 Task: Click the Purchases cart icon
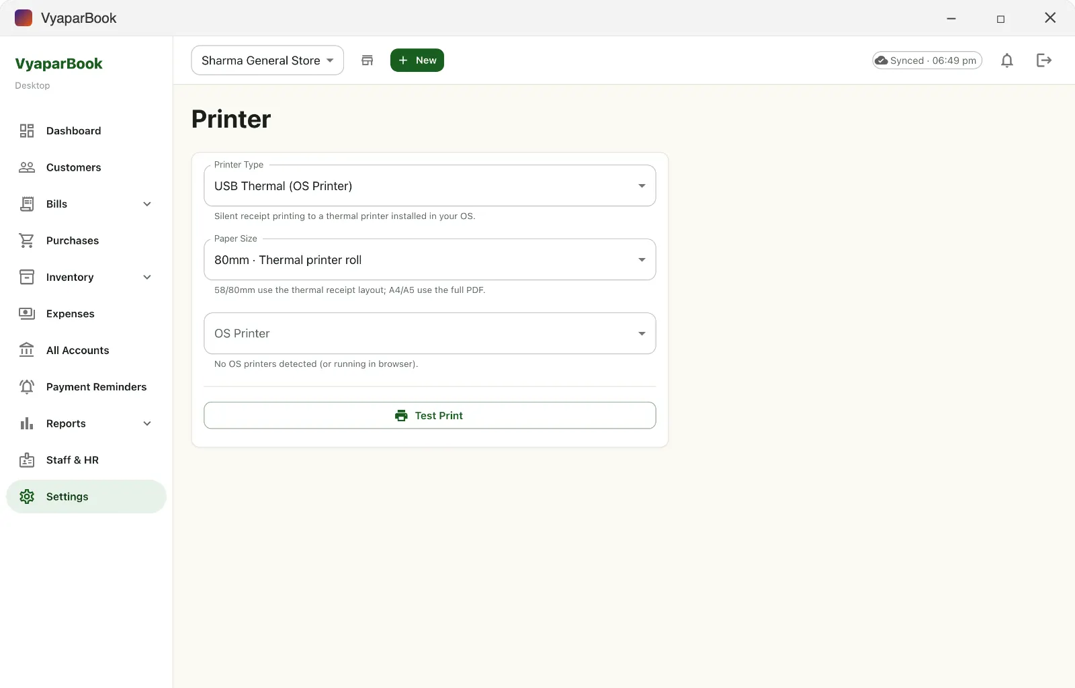coord(27,241)
